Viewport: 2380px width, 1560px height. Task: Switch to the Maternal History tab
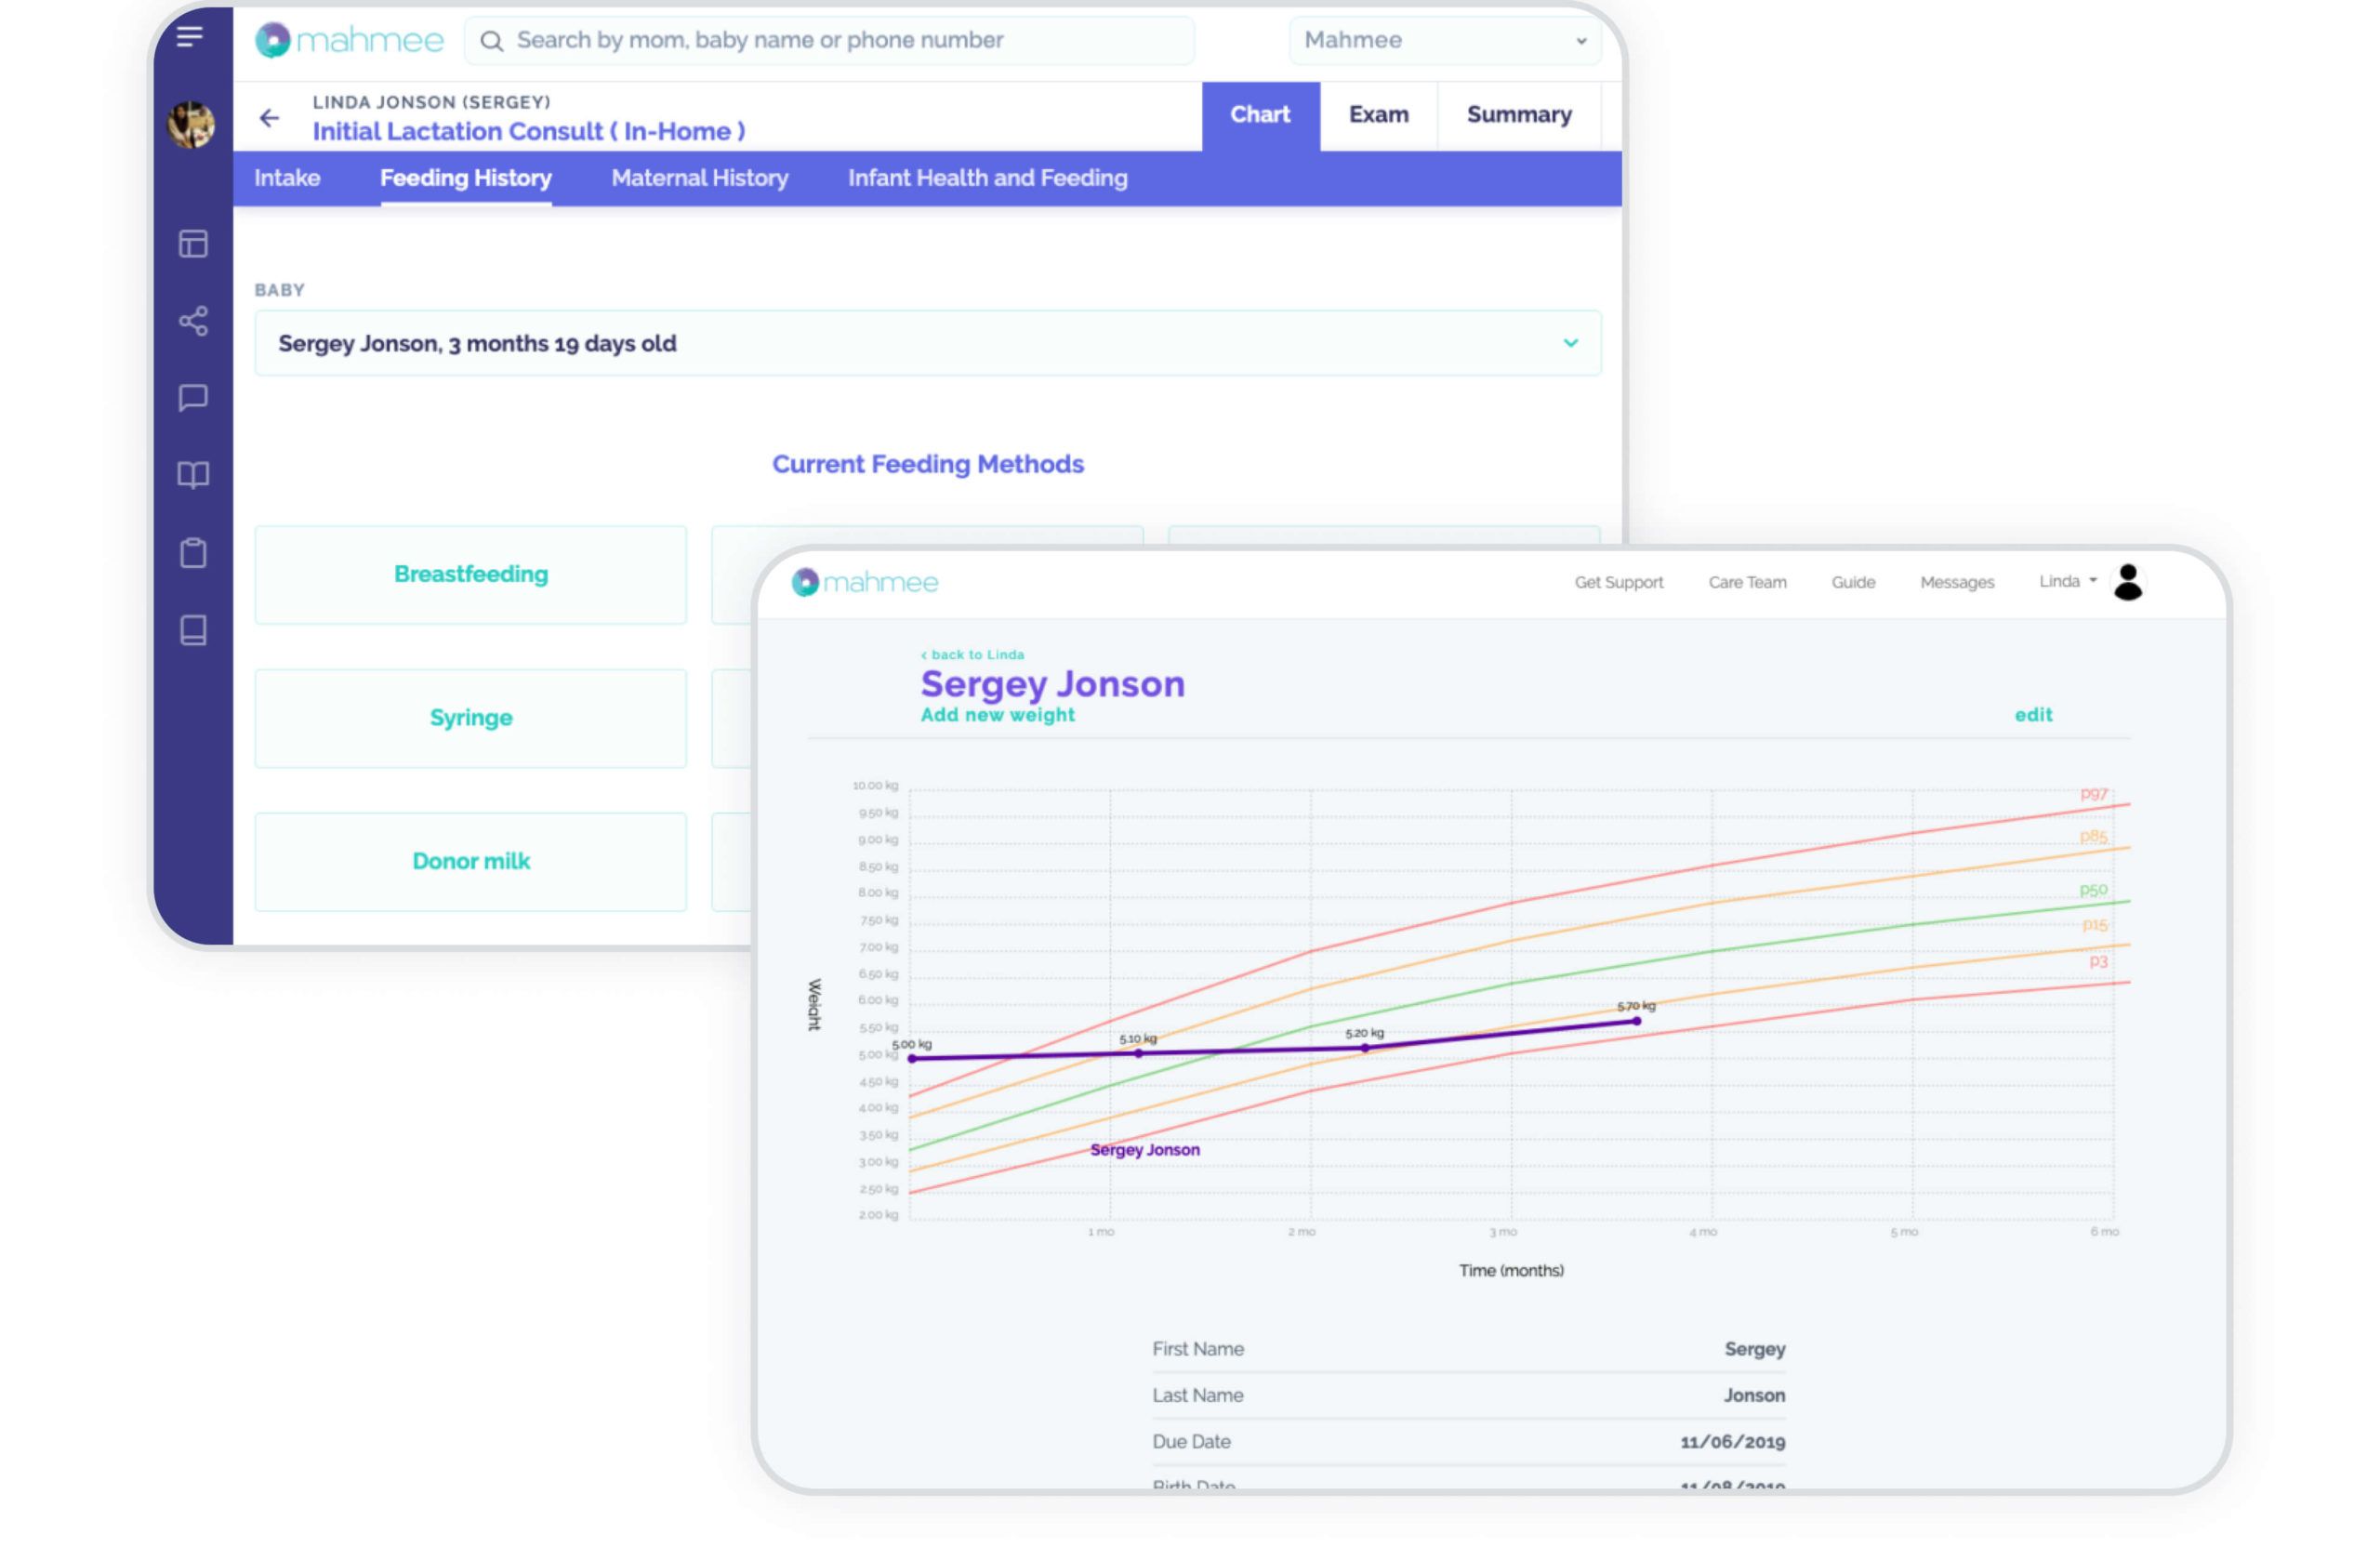pos(700,178)
